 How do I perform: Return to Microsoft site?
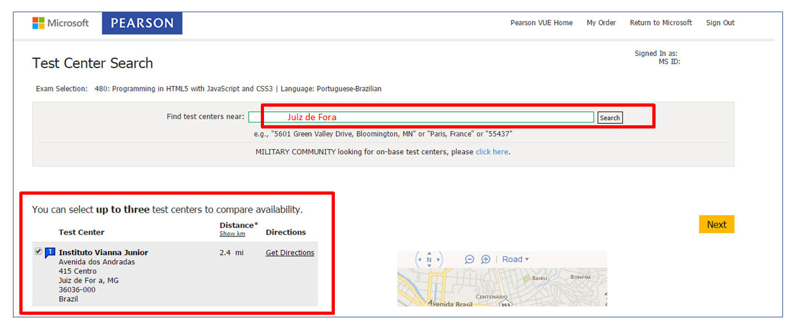tap(661, 22)
